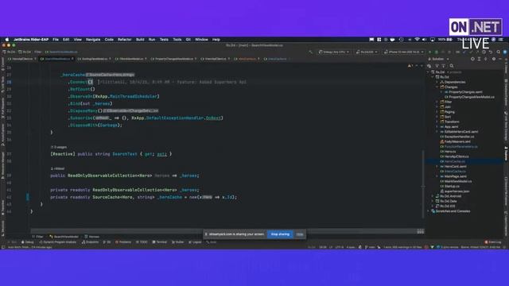509x286 pixels.
Task: Select the Join folder in the Solution tree
Action: [x=448, y=106]
